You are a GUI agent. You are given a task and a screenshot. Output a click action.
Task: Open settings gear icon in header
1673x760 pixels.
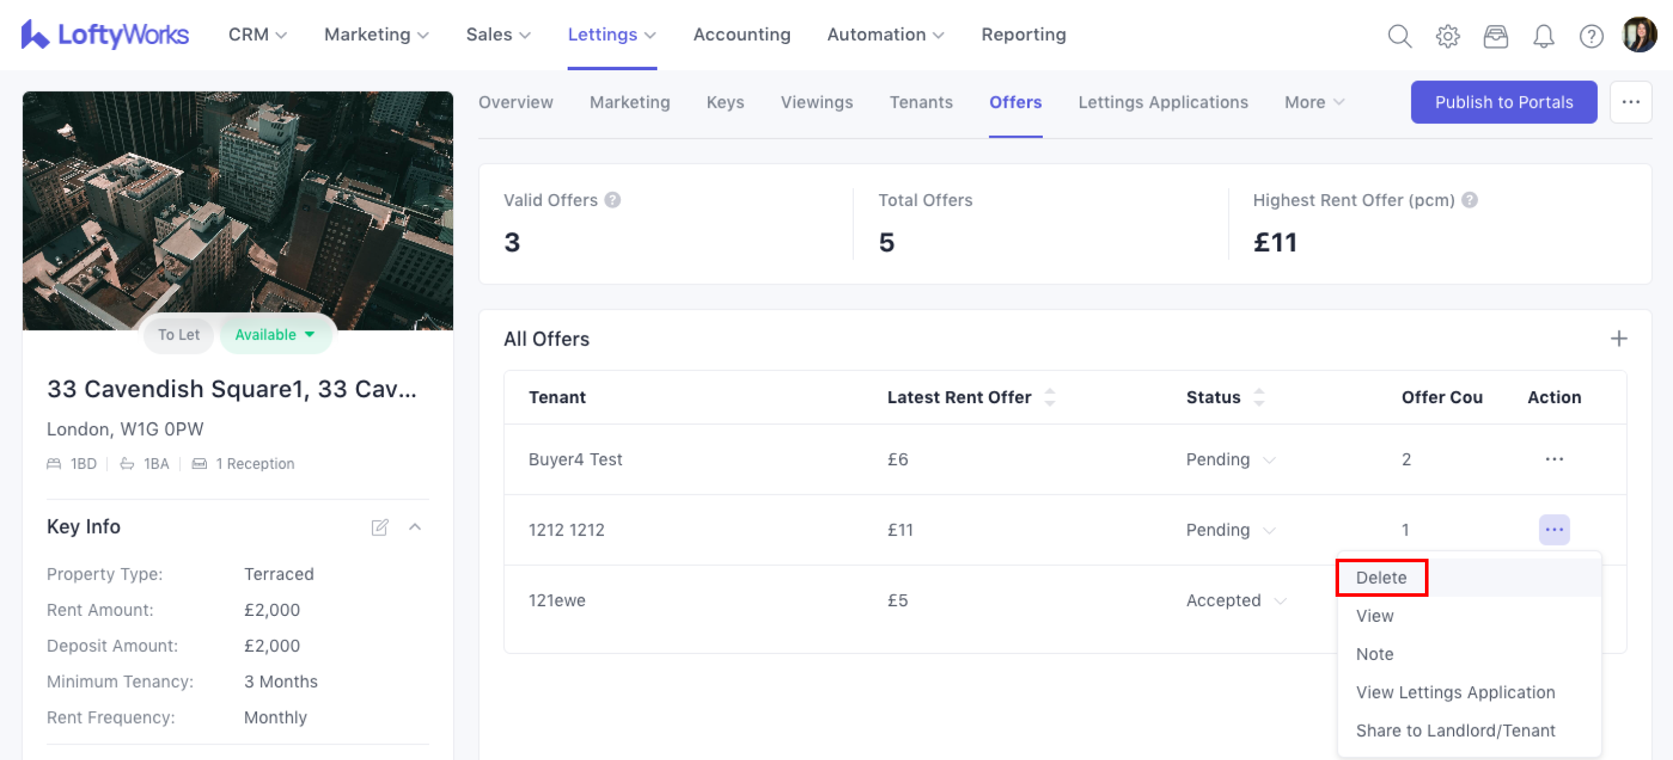point(1447,36)
